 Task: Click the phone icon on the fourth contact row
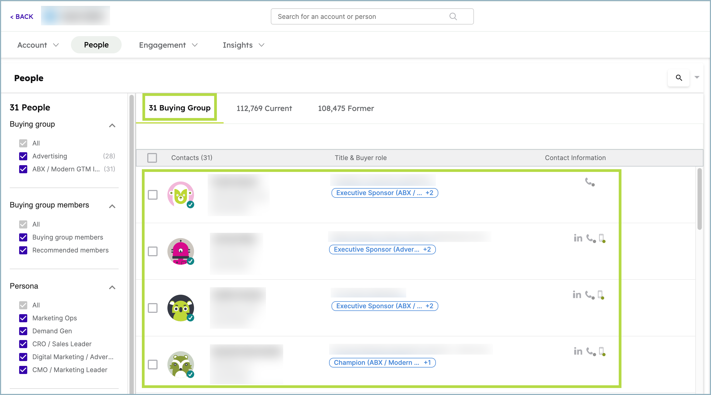click(590, 351)
